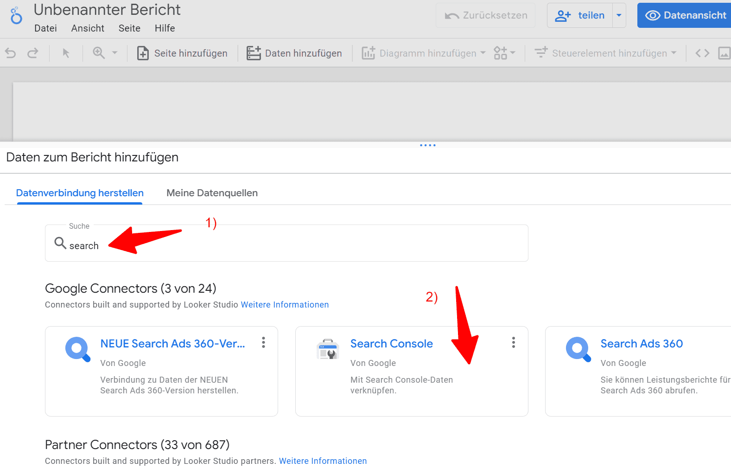
Task: Click the Diagramm hinzufügen chart icon
Action: pyautogui.click(x=369, y=53)
